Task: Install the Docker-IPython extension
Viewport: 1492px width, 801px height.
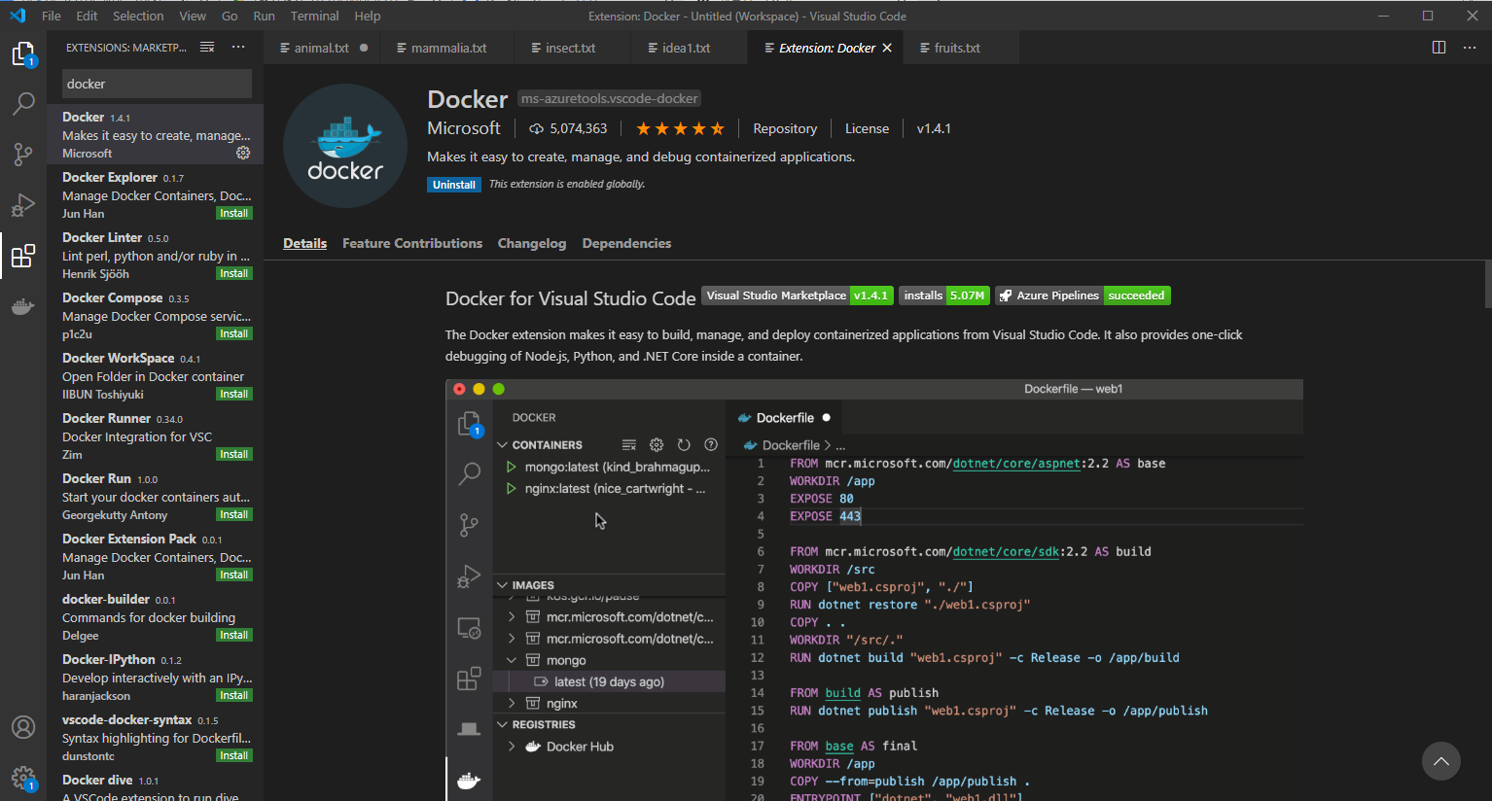Action: pos(234,695)
